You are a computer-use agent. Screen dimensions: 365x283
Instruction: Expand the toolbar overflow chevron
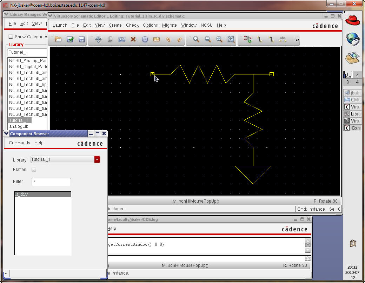pyautogui.click(x=298, y=40)
